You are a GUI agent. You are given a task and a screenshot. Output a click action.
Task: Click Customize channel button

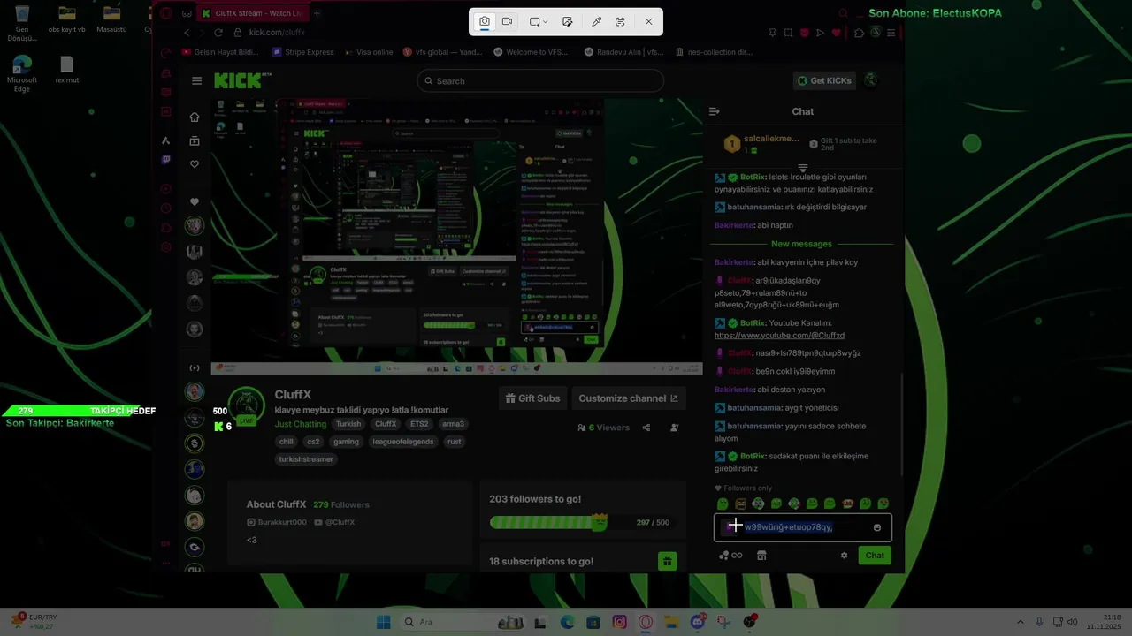[x=628, y=398]
